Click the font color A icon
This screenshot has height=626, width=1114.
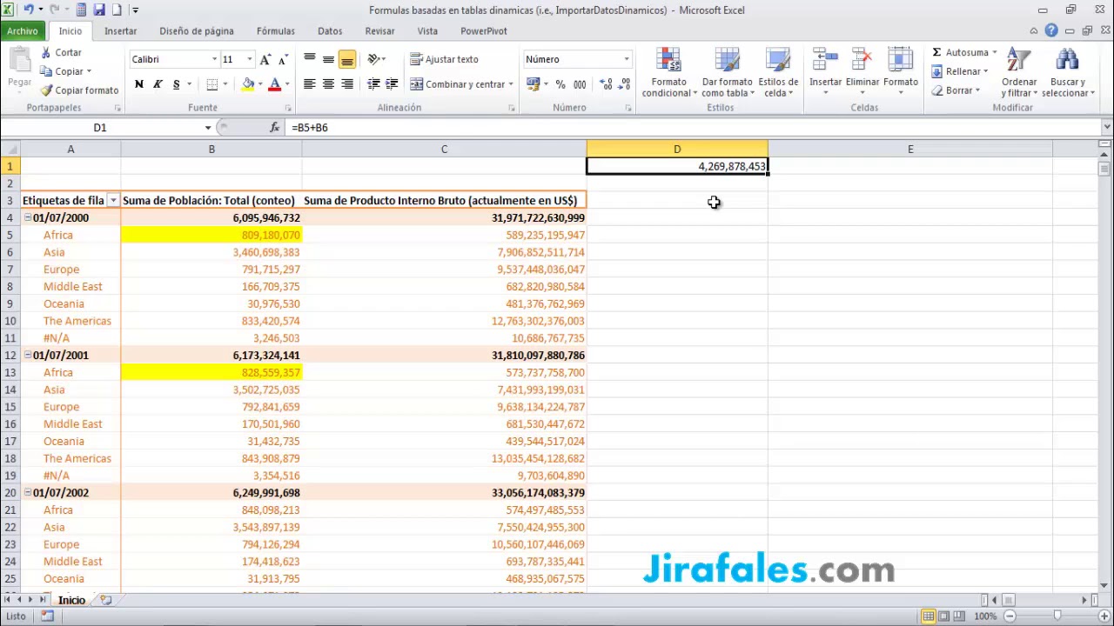tap(274, 84)
